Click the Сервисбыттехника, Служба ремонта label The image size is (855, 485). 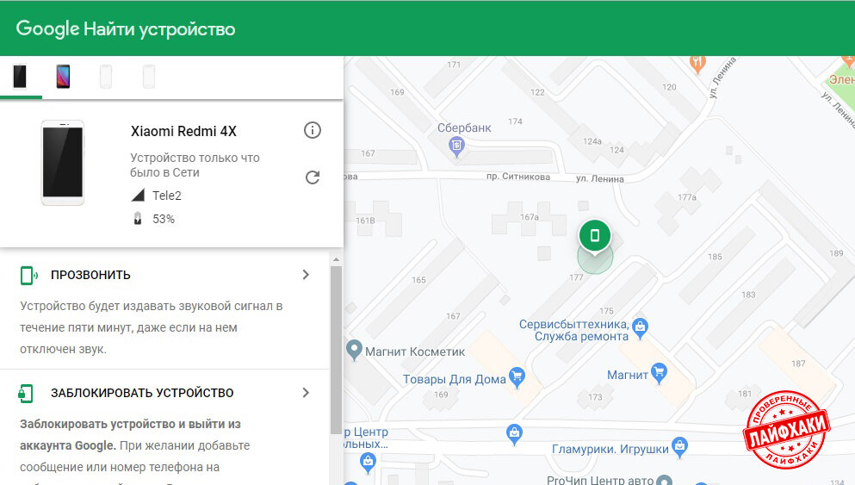click(573, 330)
